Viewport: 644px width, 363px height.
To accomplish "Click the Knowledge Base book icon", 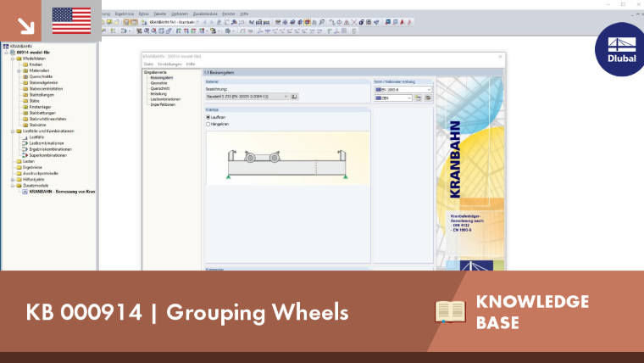I will coord(450,311).
